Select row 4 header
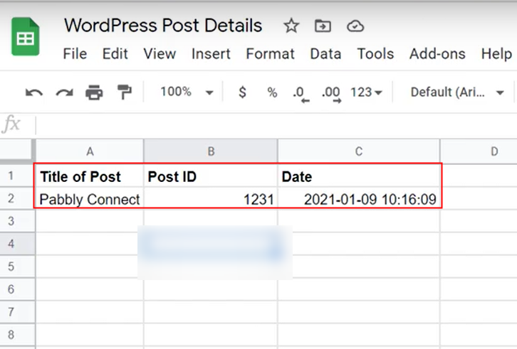517x349 pixels. point(17,244)
